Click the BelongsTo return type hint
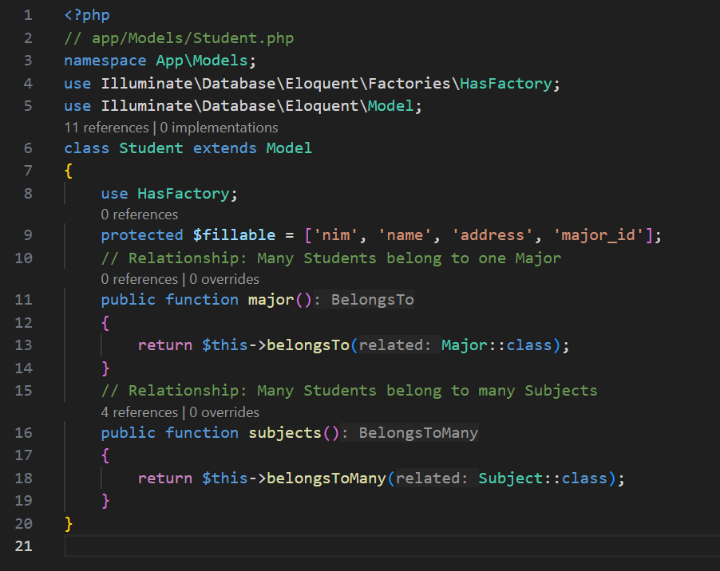Screen dimensions: 720x571 [372, 300]
